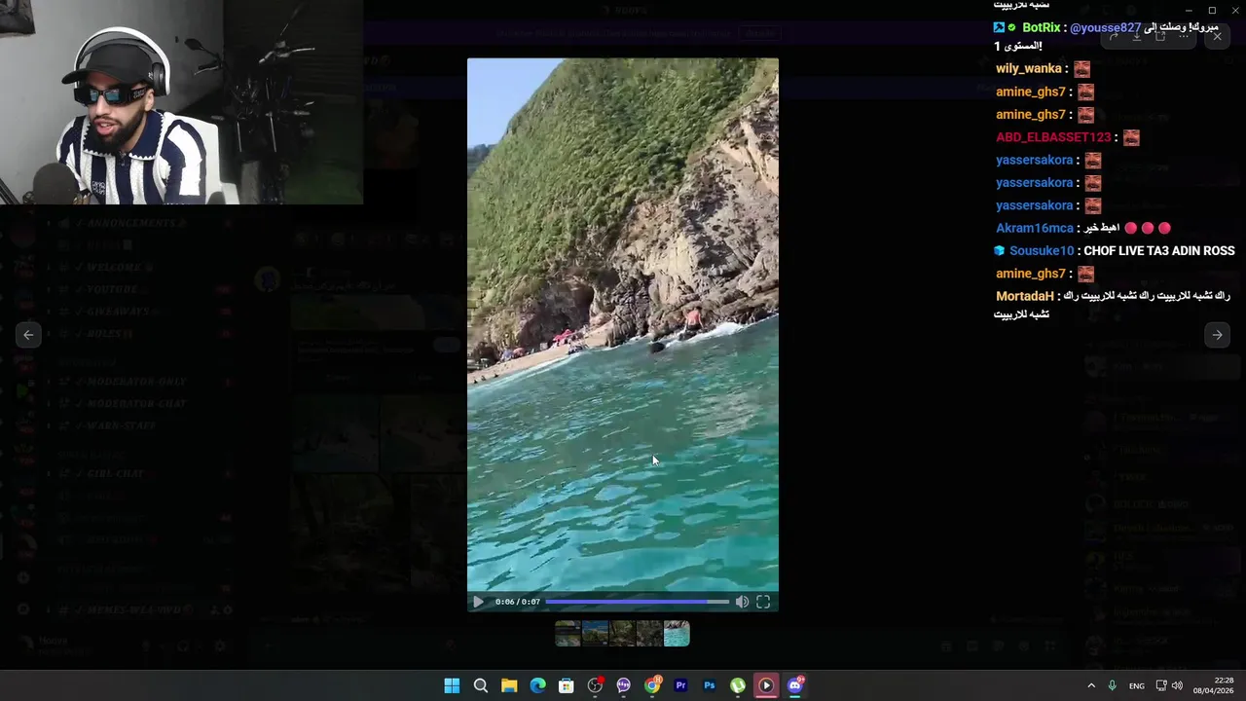The height and width of the screenshot is (701, 1246).
Task: Open Discord from the taskbar
Action: (x=795, y=685)
